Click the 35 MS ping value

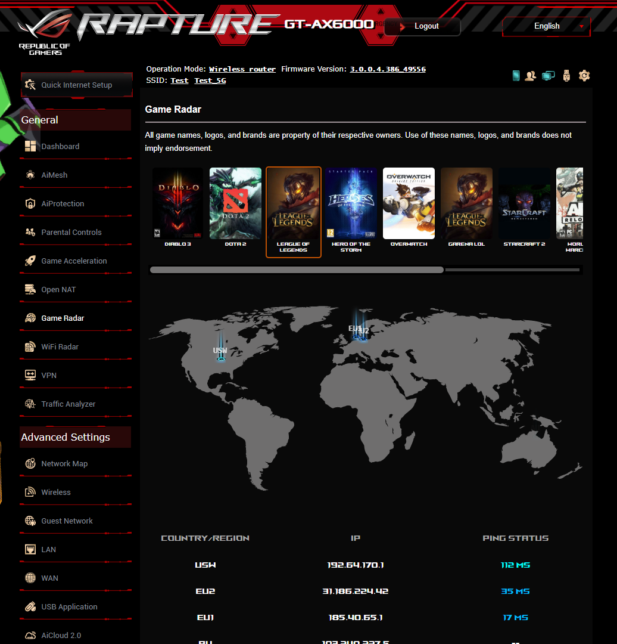tap(516, 592)
